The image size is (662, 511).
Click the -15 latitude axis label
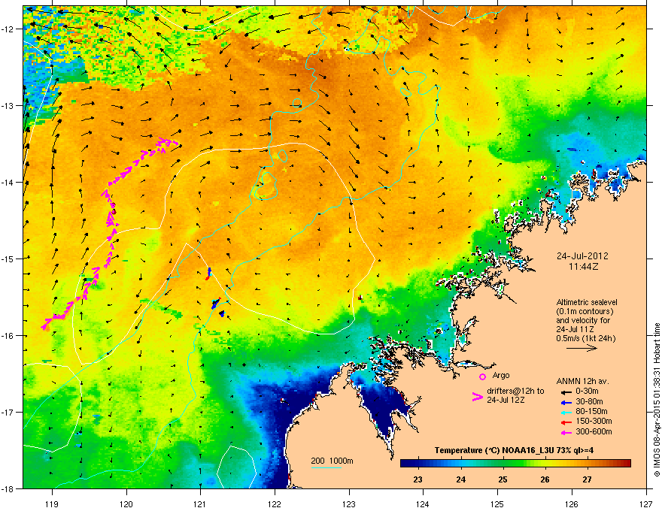[x=8, y=259]
